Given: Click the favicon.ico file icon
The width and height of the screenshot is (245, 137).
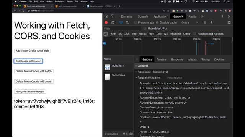Looking at the screenshot, I should click(x=107, y=77).
